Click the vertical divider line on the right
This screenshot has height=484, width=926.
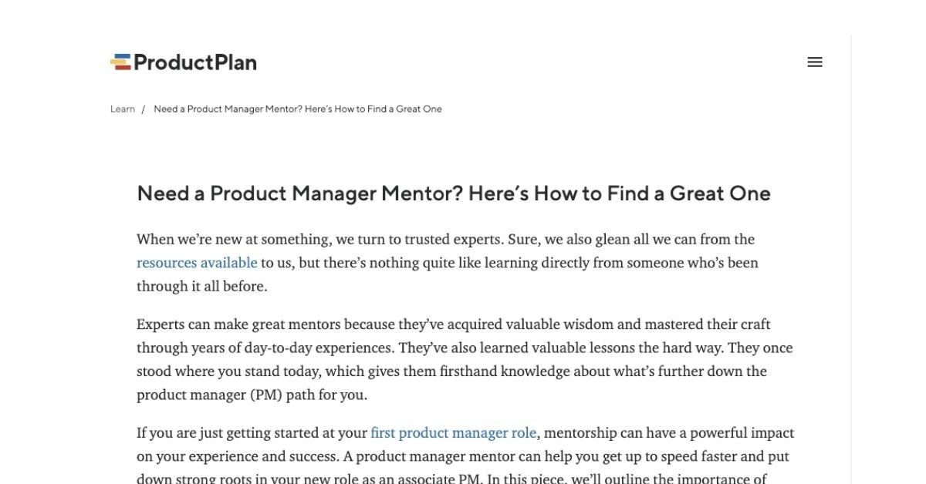(x=851, y=259)
